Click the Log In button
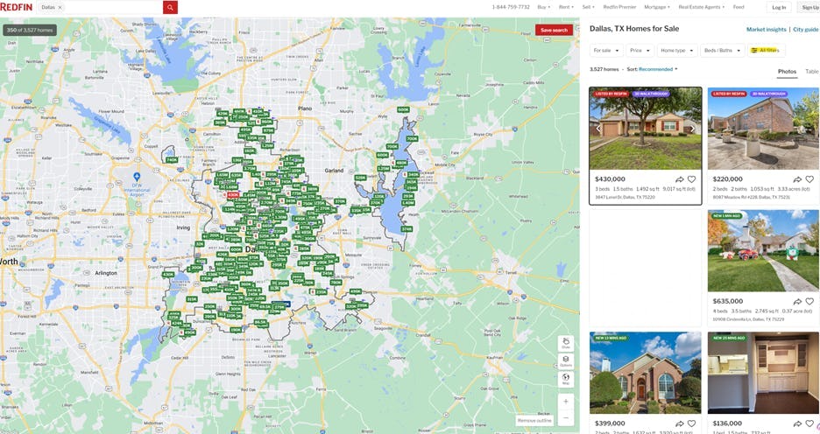Viewport: 820px width, 434px height. click(779, 7)
